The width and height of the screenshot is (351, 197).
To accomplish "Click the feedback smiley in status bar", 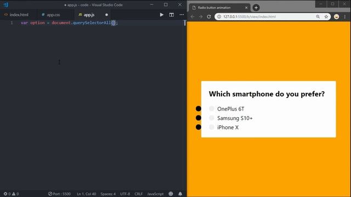I will pyautogui.click(x=171, y=194).
